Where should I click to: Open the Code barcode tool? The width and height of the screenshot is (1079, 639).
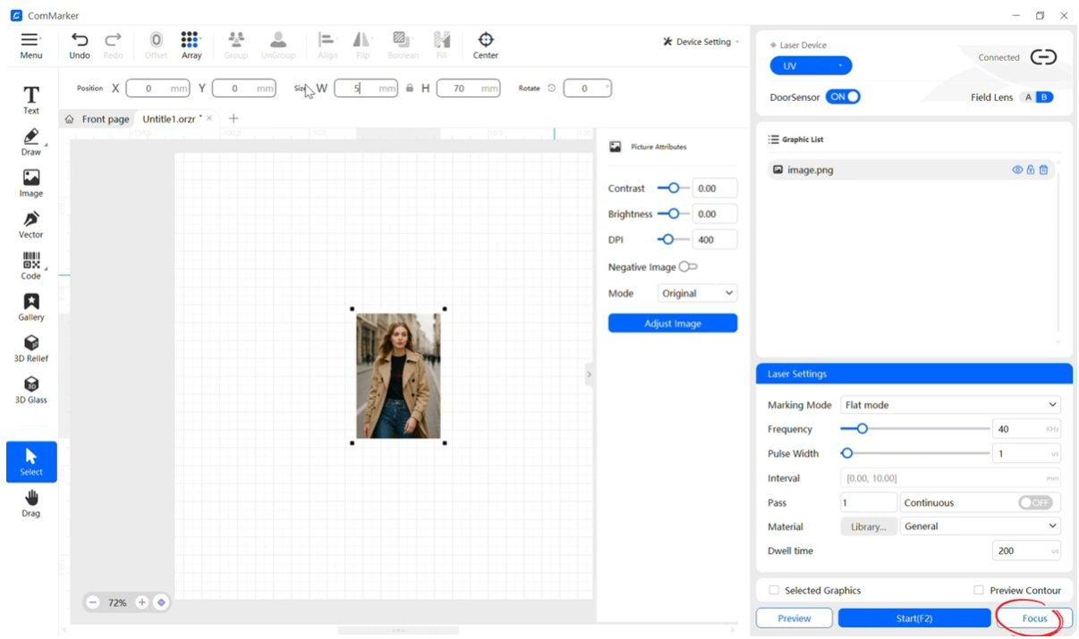[x=31, y=265]
